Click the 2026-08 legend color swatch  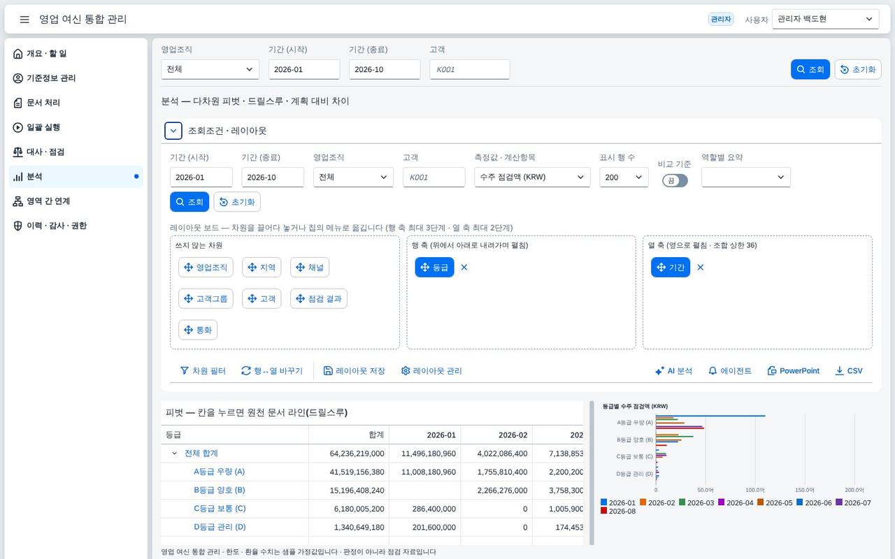604,511
